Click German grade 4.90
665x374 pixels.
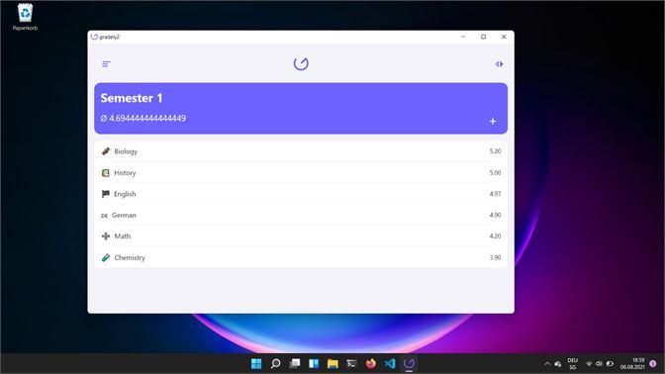[495, 215]
